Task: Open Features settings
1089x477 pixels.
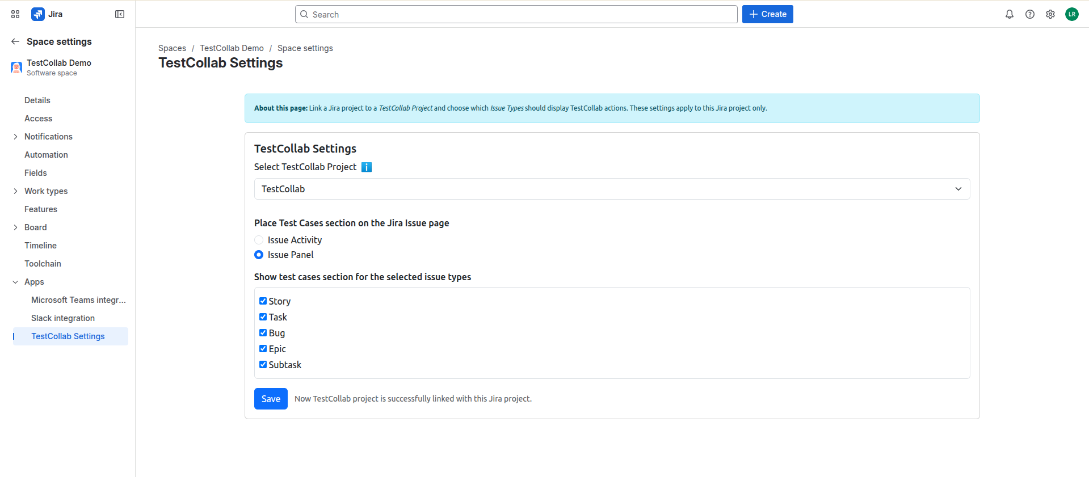Action: pos(41,209)
